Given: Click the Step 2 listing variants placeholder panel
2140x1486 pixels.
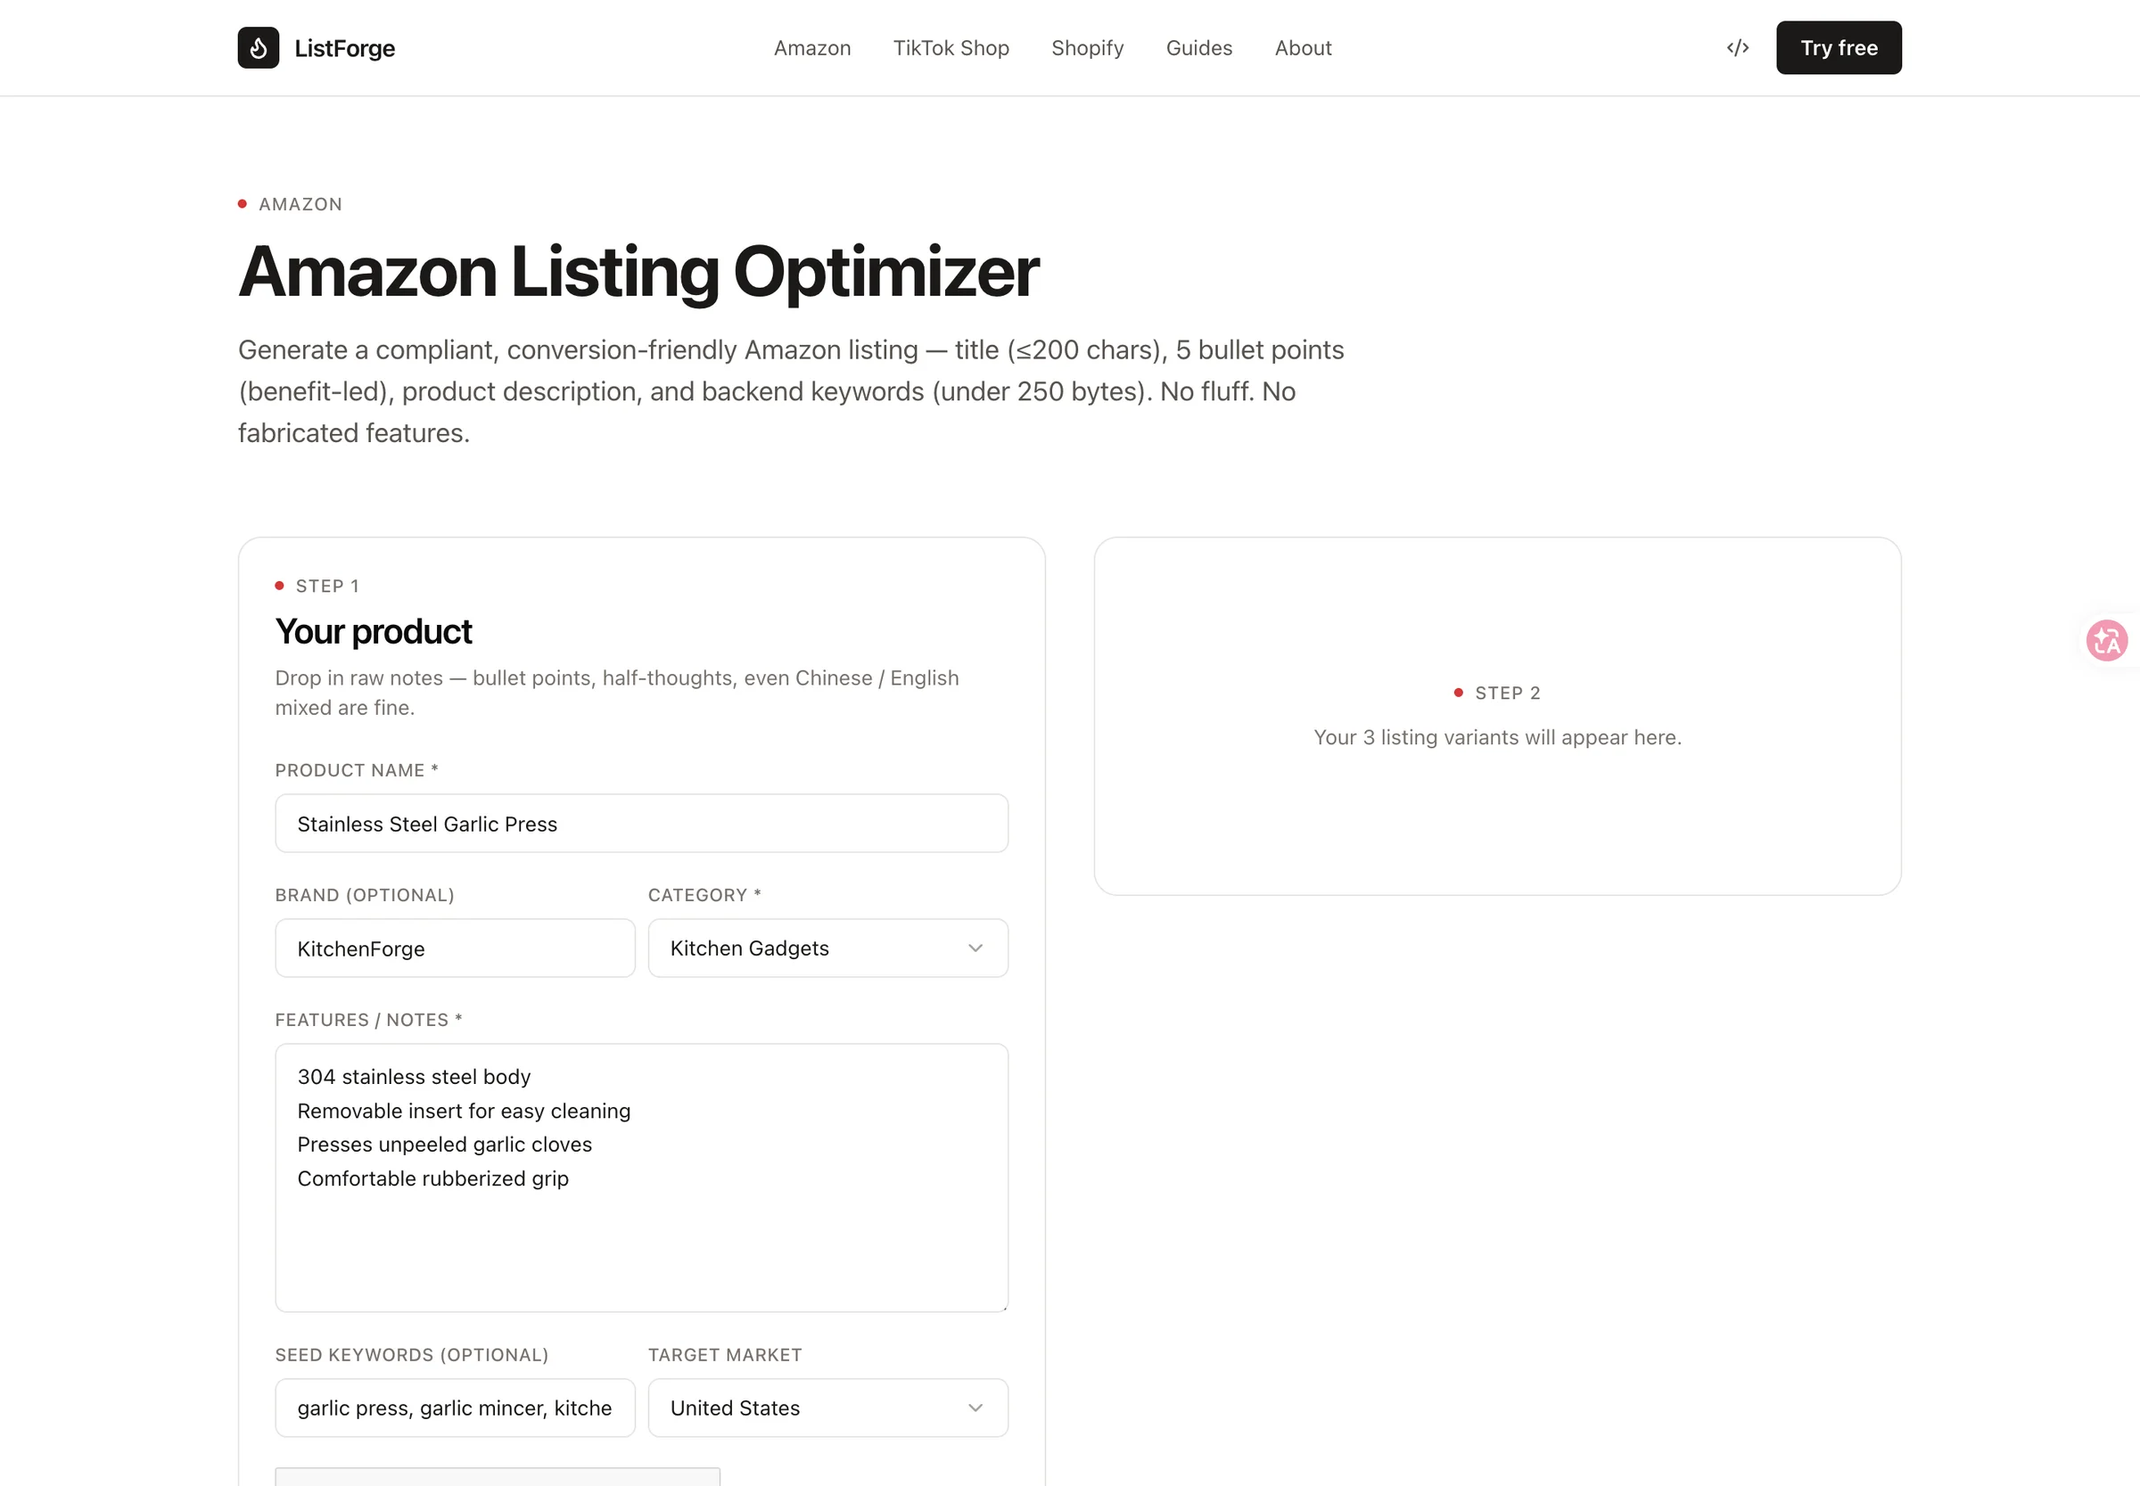Looking at the screenshot, I should 1497,716.
